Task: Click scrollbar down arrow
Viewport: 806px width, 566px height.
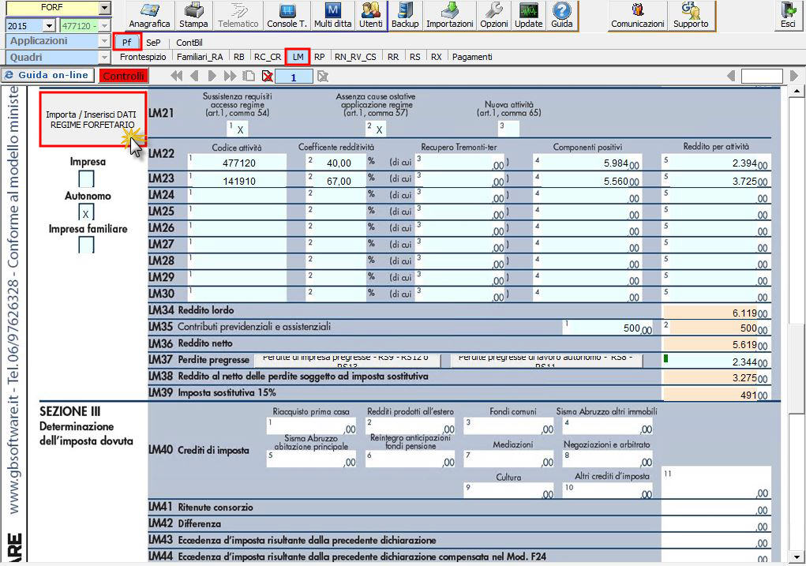Action: [x=797, y=557]
